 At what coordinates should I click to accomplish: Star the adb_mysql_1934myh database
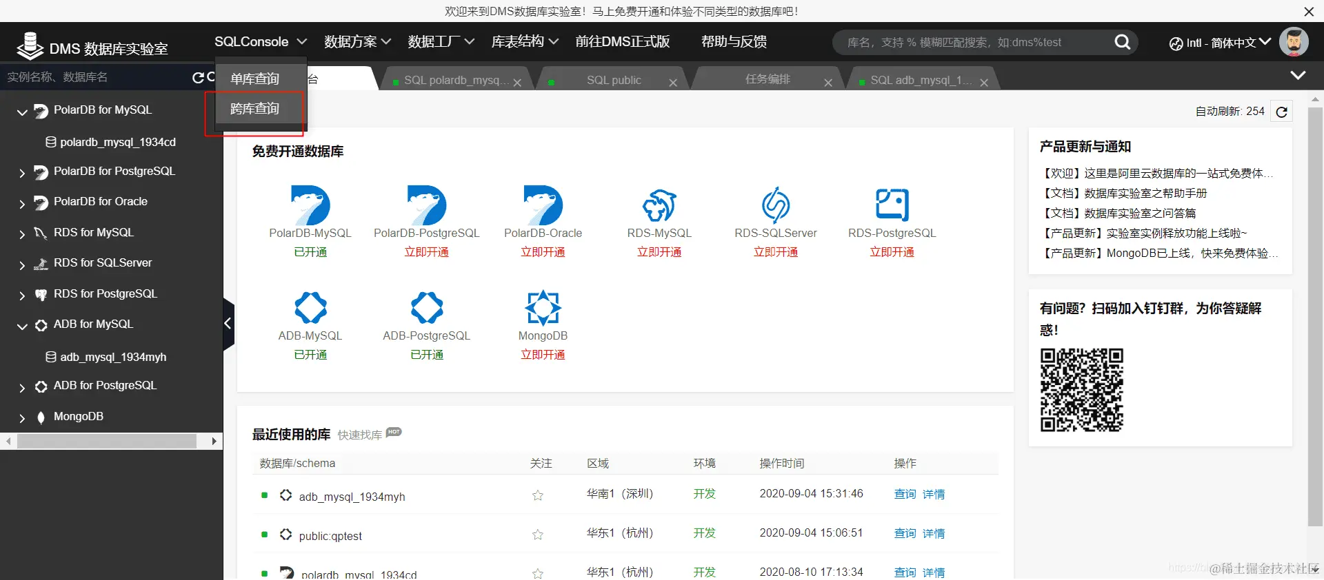pos(538,495)
